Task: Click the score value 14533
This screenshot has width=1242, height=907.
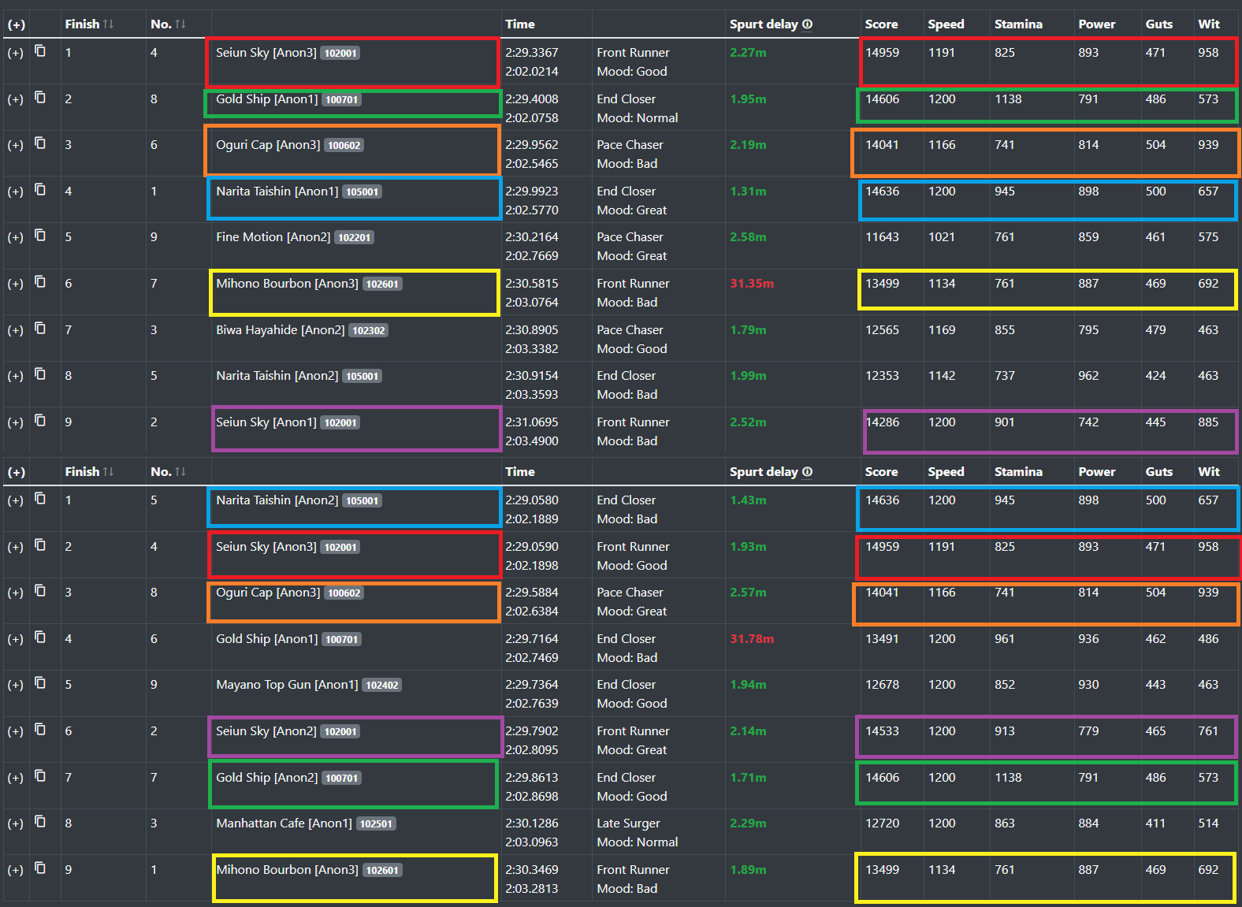Action: tap(882, 731)
